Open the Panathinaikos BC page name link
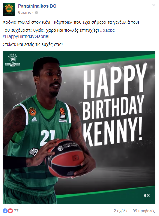 tap(37, 6)
